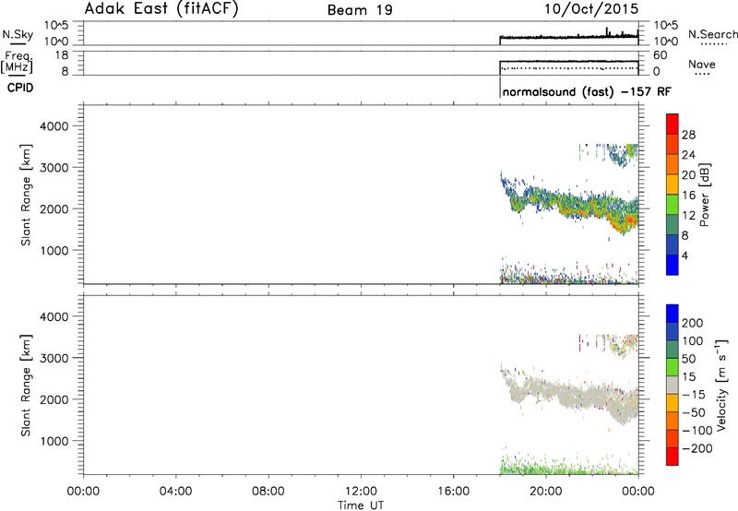Click the 'N.Sky' legend label

pyautogui.click(x=18, y=34)
